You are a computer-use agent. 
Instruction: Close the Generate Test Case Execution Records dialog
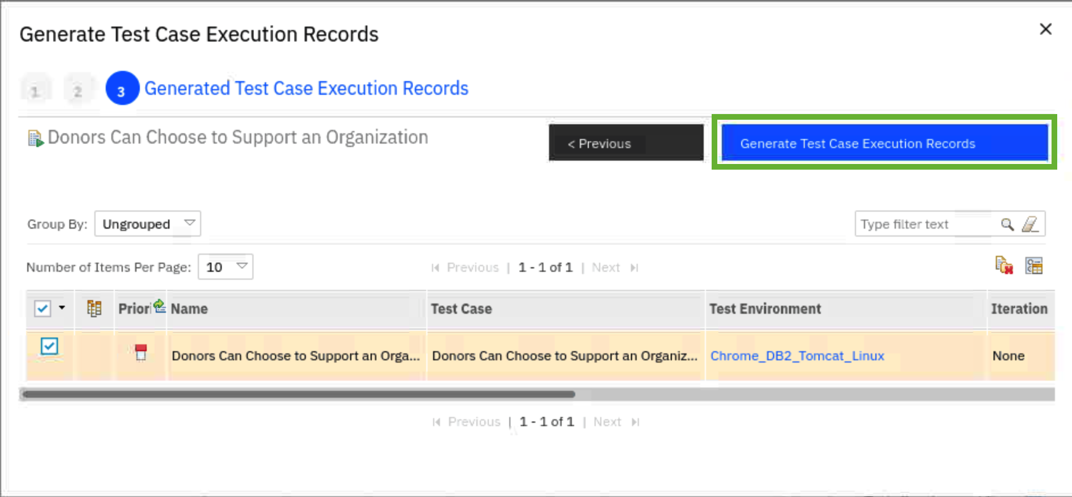tap(1045, 30)
